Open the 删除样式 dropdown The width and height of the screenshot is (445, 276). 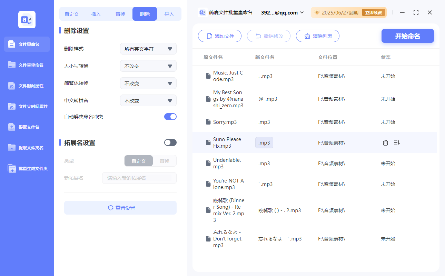(x=148, y=49)
